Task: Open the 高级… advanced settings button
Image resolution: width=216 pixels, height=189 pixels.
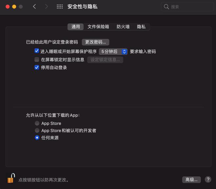Action: pyautogui.click(x=191, y=180)
